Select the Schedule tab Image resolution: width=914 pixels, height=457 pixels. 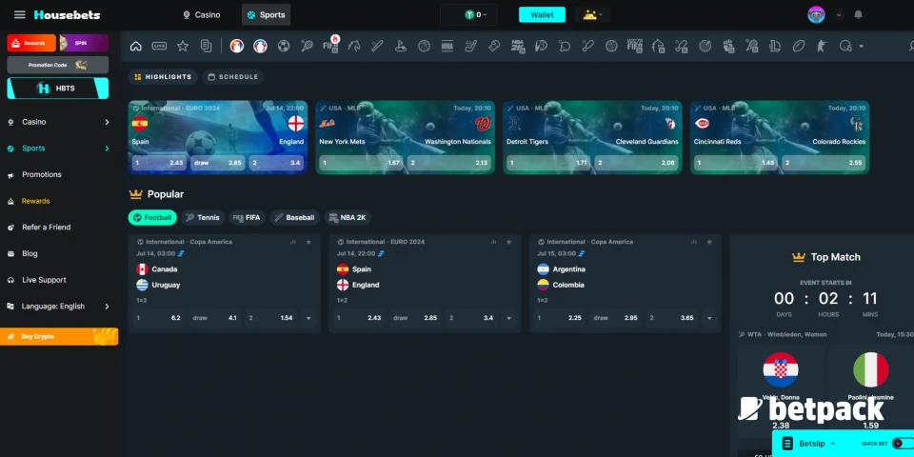click(233, 77)
